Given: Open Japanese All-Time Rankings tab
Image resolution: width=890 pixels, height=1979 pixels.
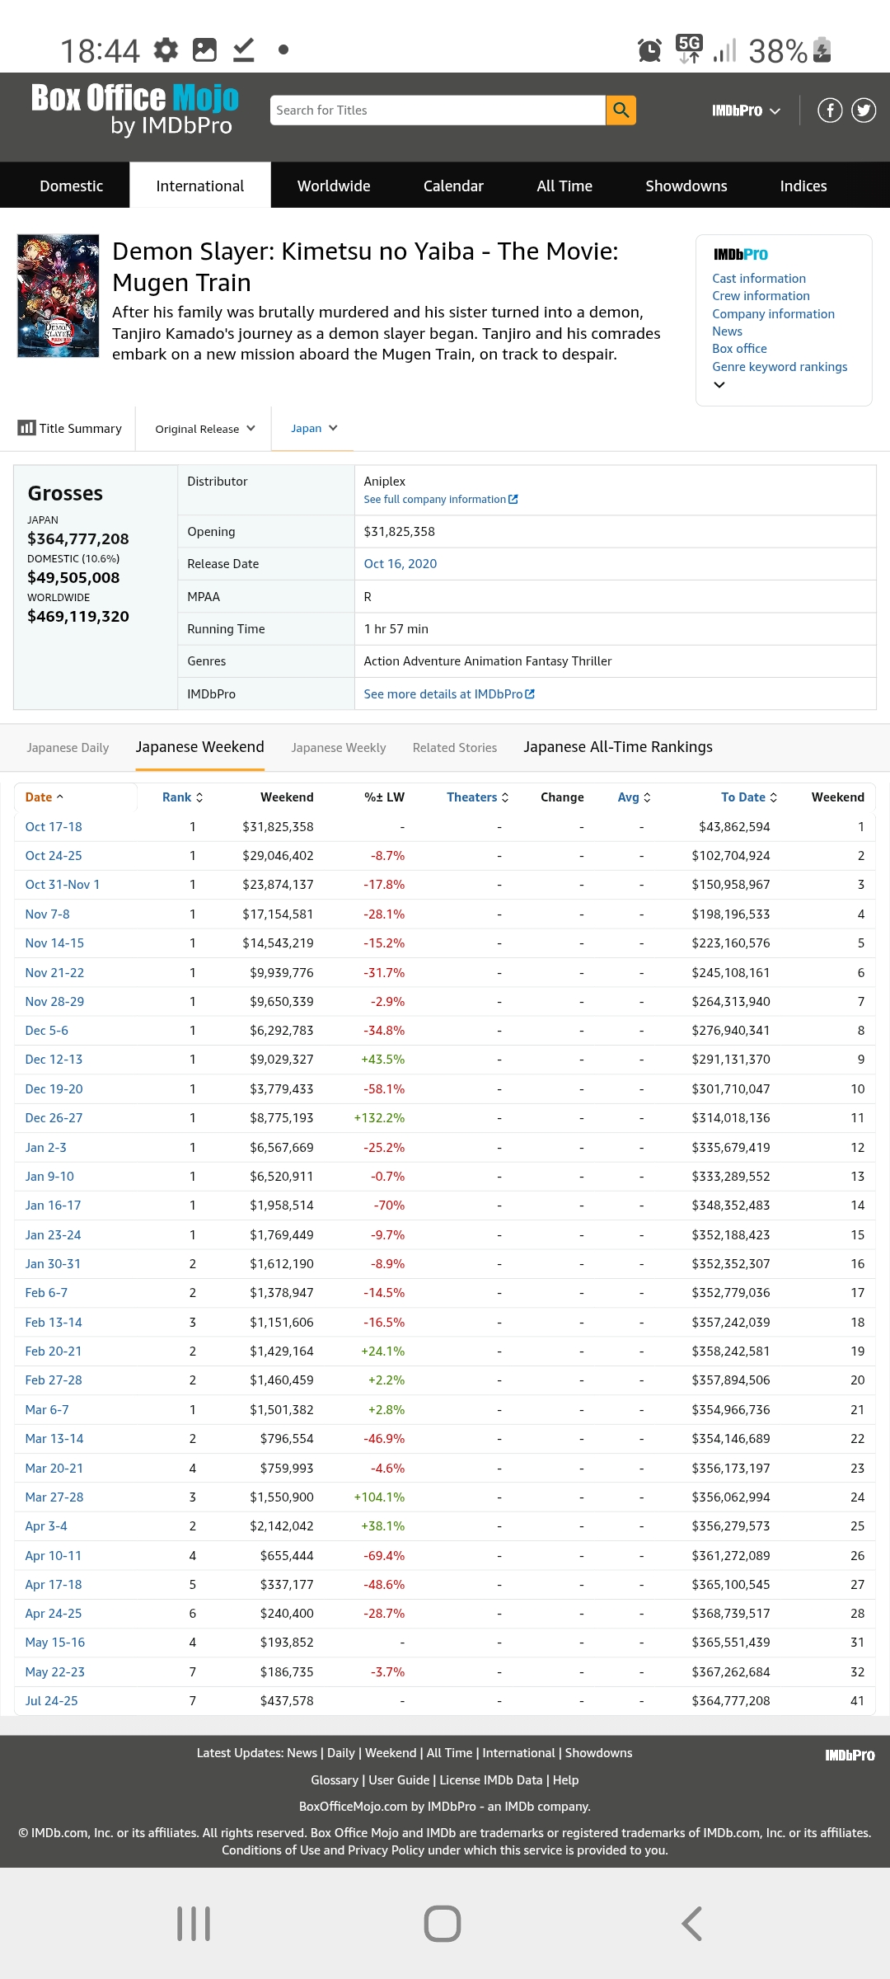Looking at the screenshot, I should click(x=618, y=747).
